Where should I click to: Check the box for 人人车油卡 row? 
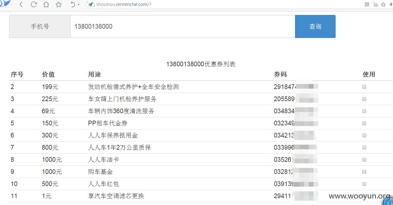pyautogui.click(x=364, y=160)
